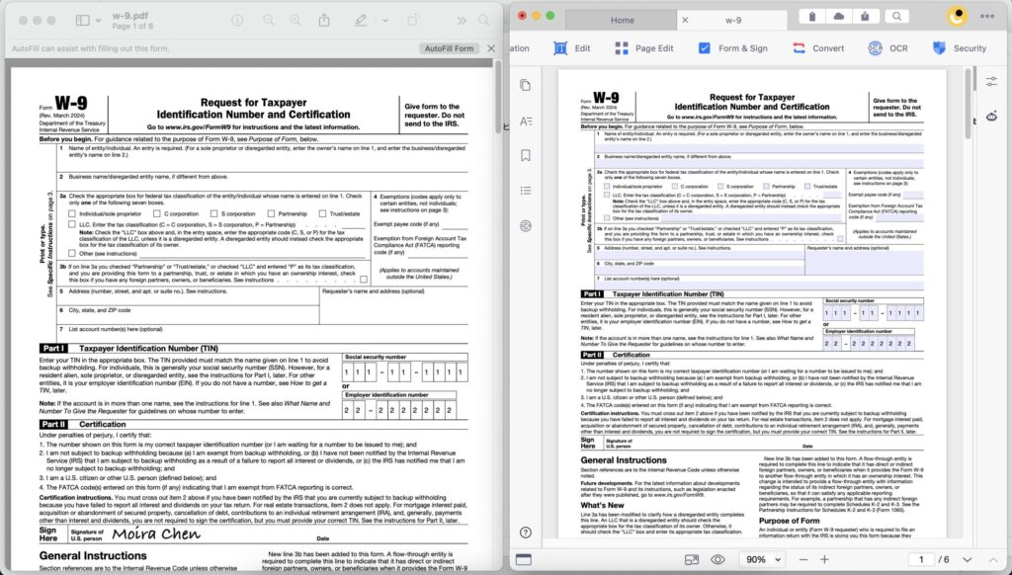The height and width of the screenshot is (575, 1012).
Task: Click the page number input field
Action: point(921,559)
